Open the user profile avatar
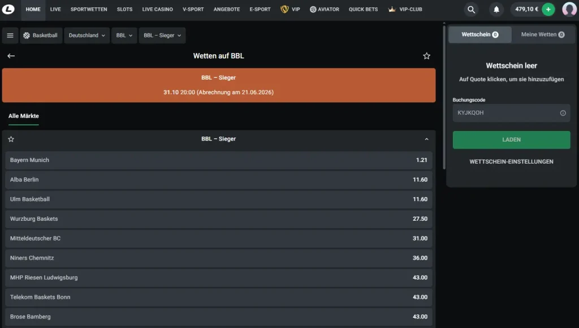 pos(569,10)
